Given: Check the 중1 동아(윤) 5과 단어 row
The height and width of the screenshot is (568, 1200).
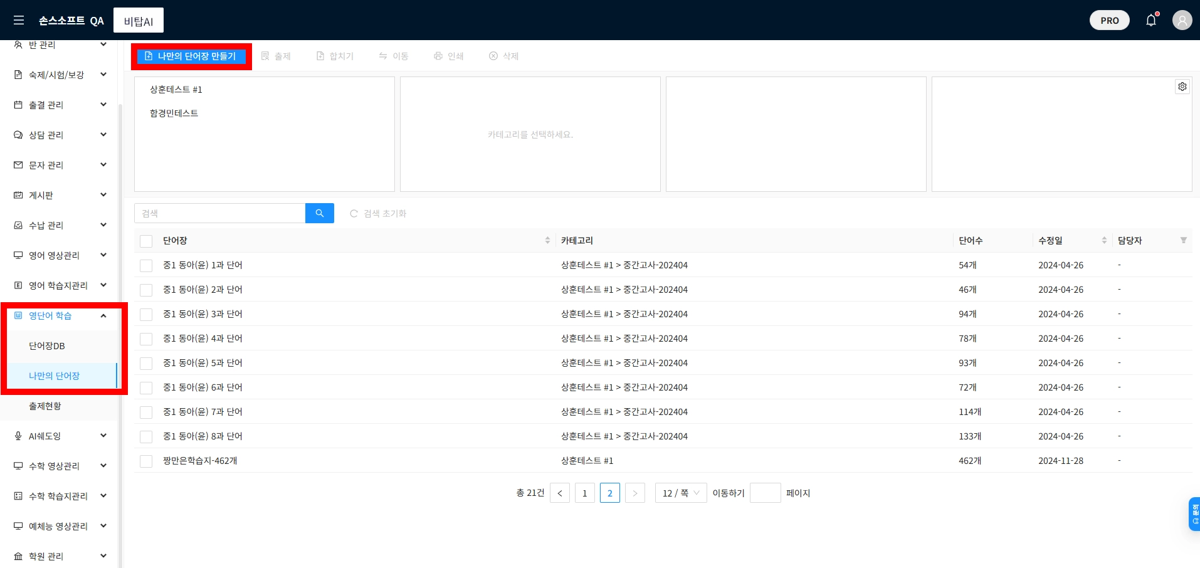Looking at the screenshot, I should pos(146,363).
